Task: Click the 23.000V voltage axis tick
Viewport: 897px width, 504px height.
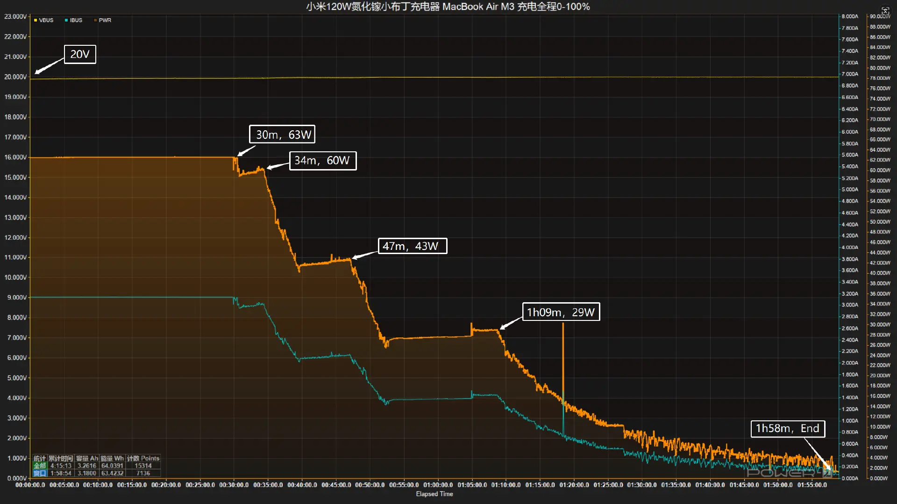Action: pos(15,16)
